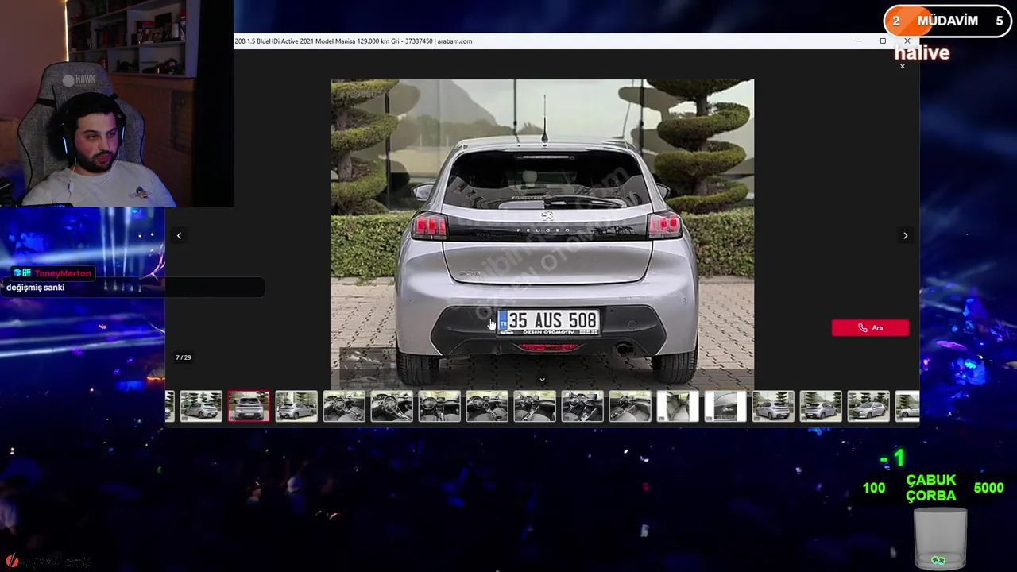
Task: Select the highlighted rear-view thumbnail with red border
Action: tap(249, 406)
